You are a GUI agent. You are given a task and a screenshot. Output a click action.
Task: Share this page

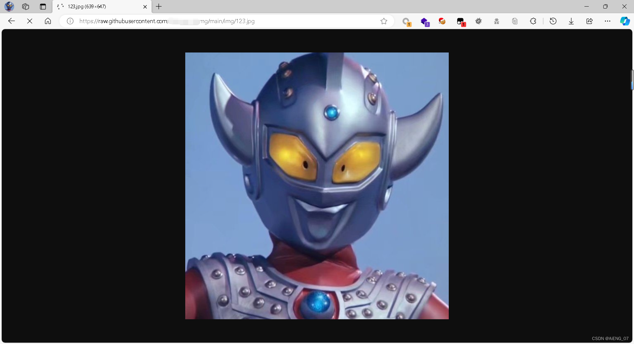(x=589, y=21)
